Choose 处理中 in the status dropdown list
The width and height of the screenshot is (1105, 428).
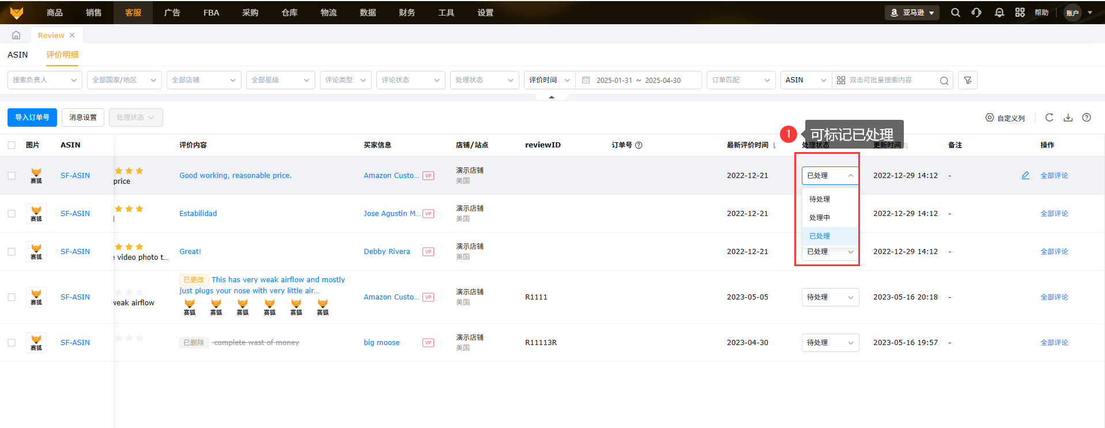pyautogui.click(x=820, y=218)
